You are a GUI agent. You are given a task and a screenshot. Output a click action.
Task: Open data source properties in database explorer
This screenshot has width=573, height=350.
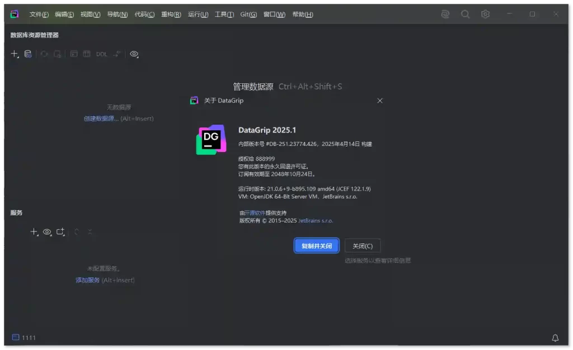[28, 54]
